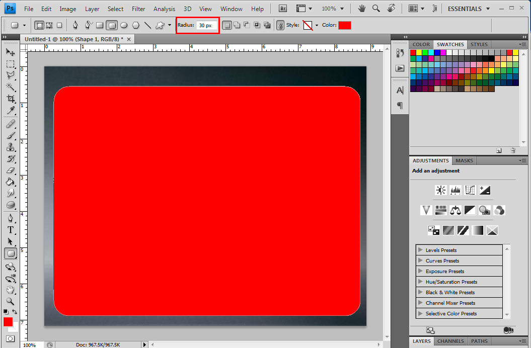This screenshot has height=348, width=531.
Task: Toggle the layer style link button
Action: point(280,25)
